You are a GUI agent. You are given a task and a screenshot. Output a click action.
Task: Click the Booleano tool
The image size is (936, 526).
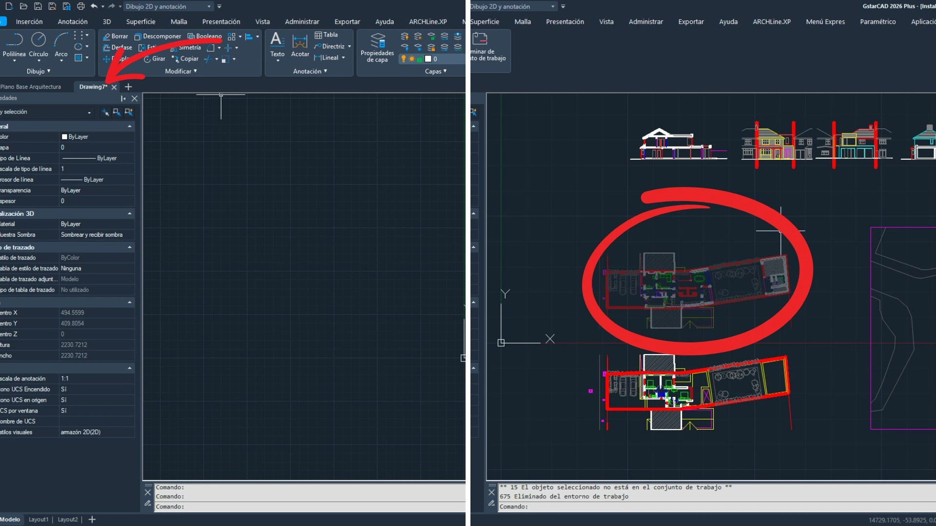[x=205, y=36]
